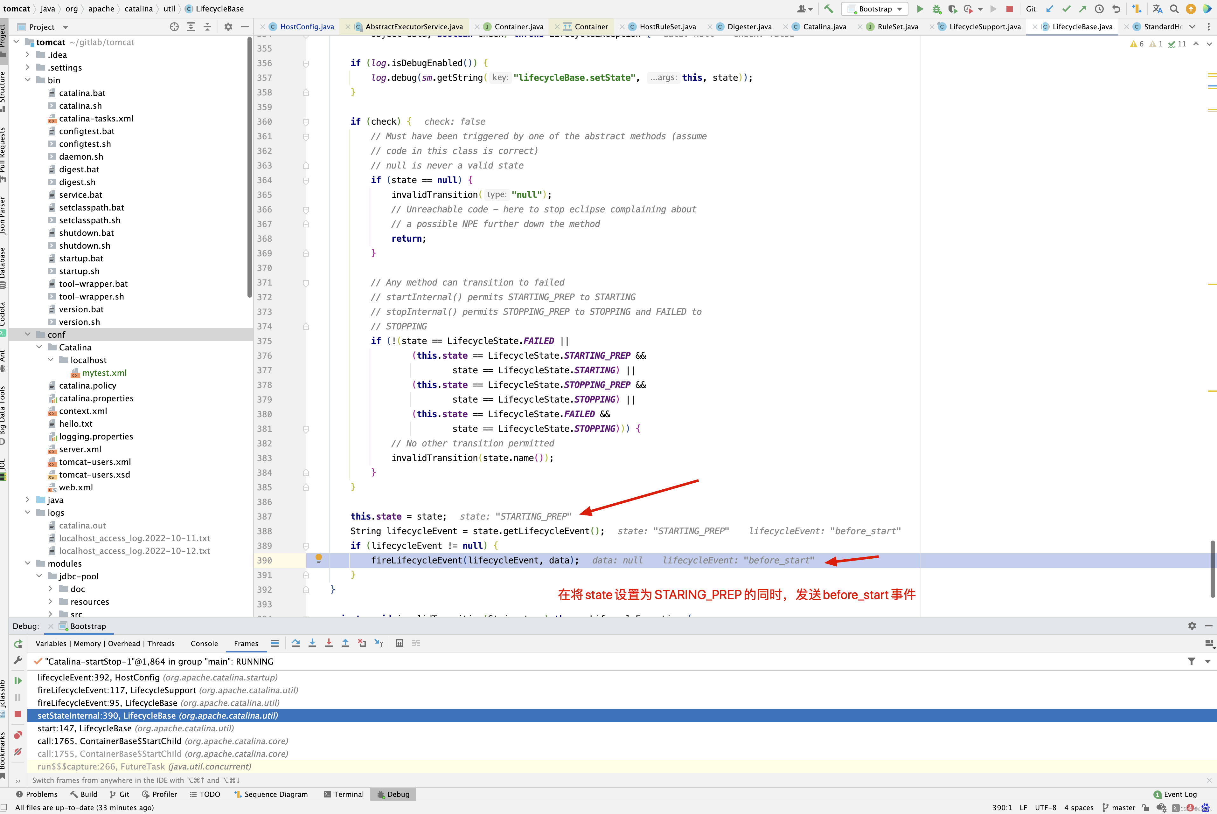Image resolution: width=1217 pixels, height=814 pixels.
Task: Open the Event Log button
Action: click(x=1175, y=794)
